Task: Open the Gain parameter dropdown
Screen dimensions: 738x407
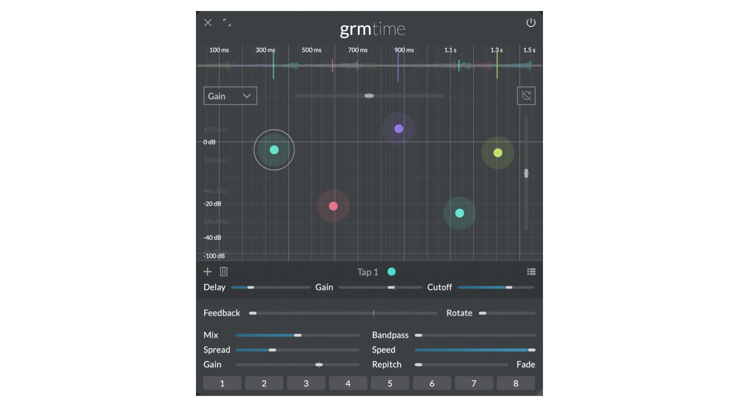Action: coord(230,96)
